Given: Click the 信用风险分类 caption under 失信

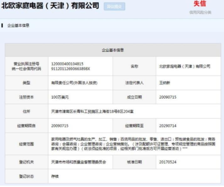Looking at the screenshot, I should tap(200, 12).
